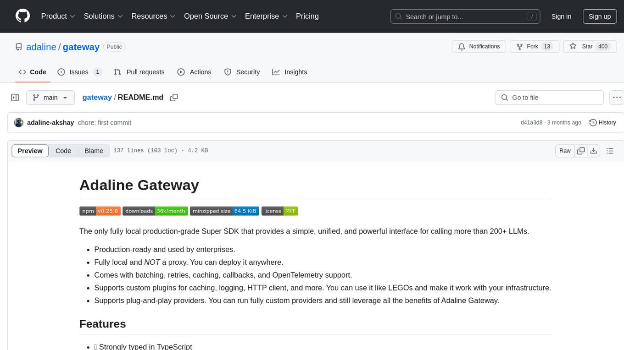Download the raw file icon
The height and width of the screenshot is (350, 624).
[x=593, y=151]
